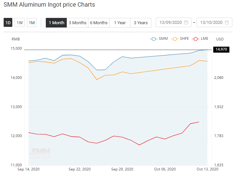This screenshot has width=238, height=177.
Task: Click the end date calendar icon
Action: coord(227,23)
